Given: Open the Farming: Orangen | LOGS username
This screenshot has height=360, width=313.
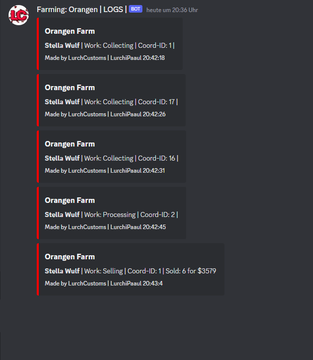Looking at the screenshot, I should coord(82,10).
